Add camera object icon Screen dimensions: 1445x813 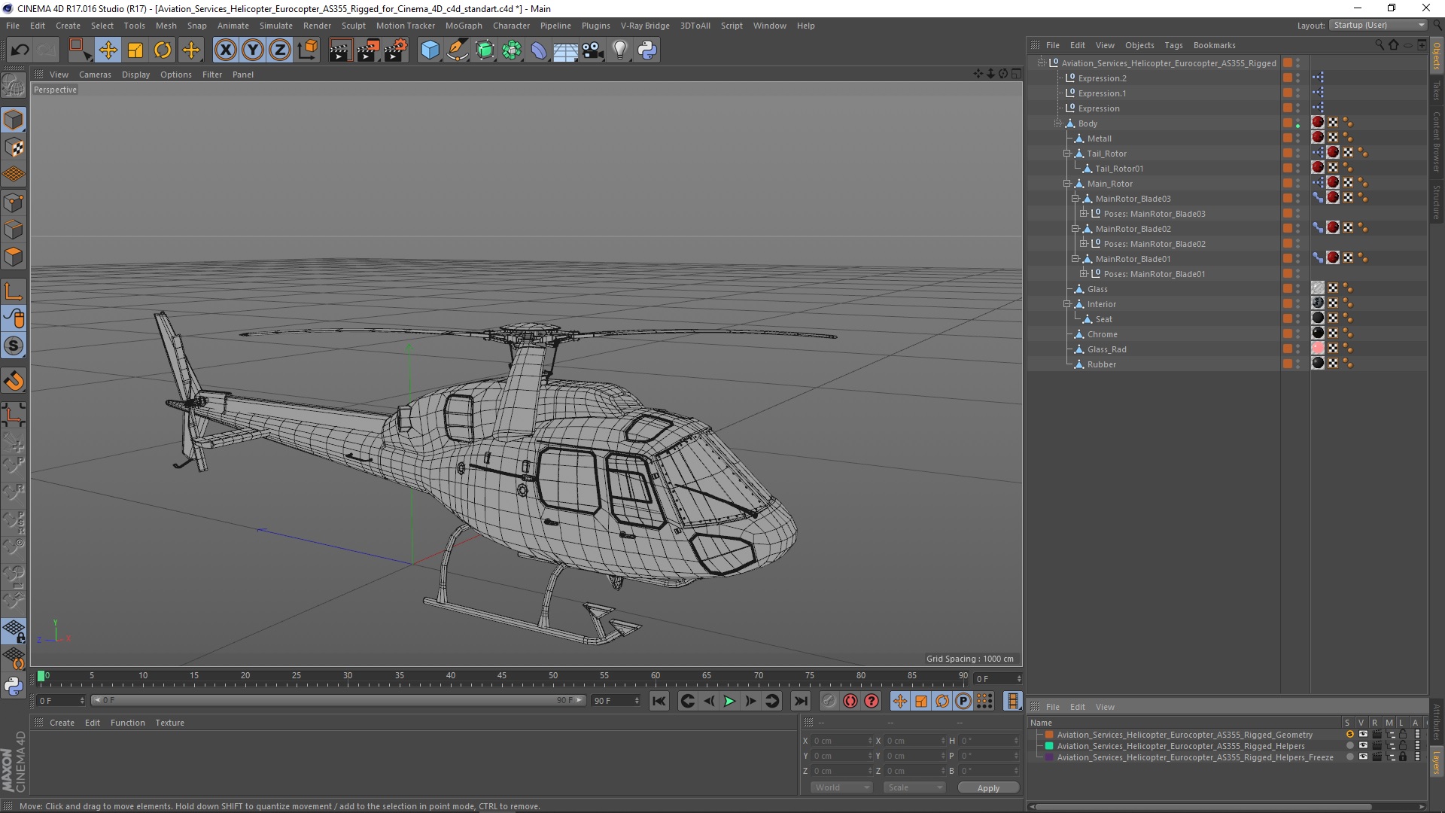(x=593, y=50)
